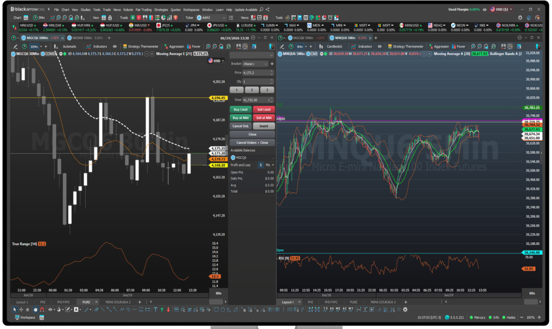The width and height of the screenshot is (552, 329).
Task: Open the empty account dropdown above Bracket
Action: (251, 55)
